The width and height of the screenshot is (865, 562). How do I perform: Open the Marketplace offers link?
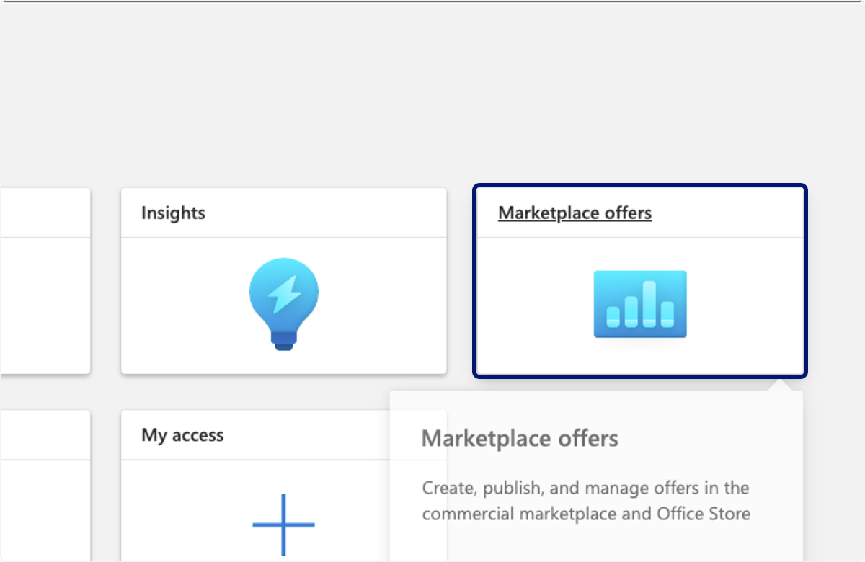coord(575,213)
